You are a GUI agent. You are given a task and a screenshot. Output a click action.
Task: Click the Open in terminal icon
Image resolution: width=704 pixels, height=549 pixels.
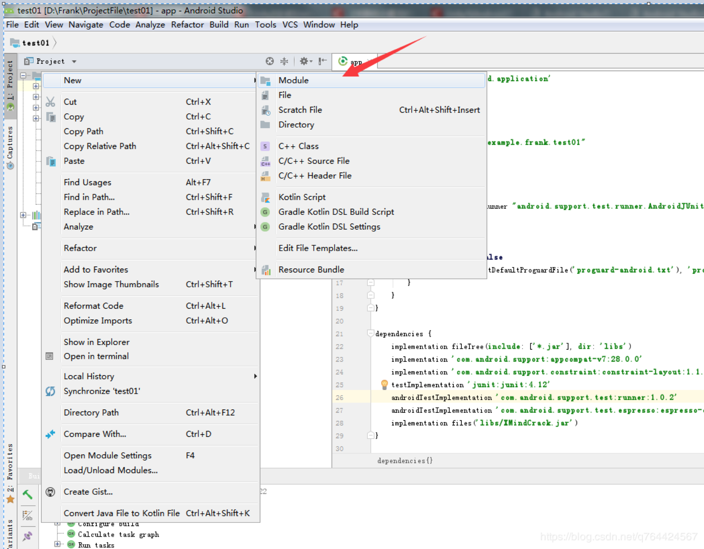click(49, 356)
